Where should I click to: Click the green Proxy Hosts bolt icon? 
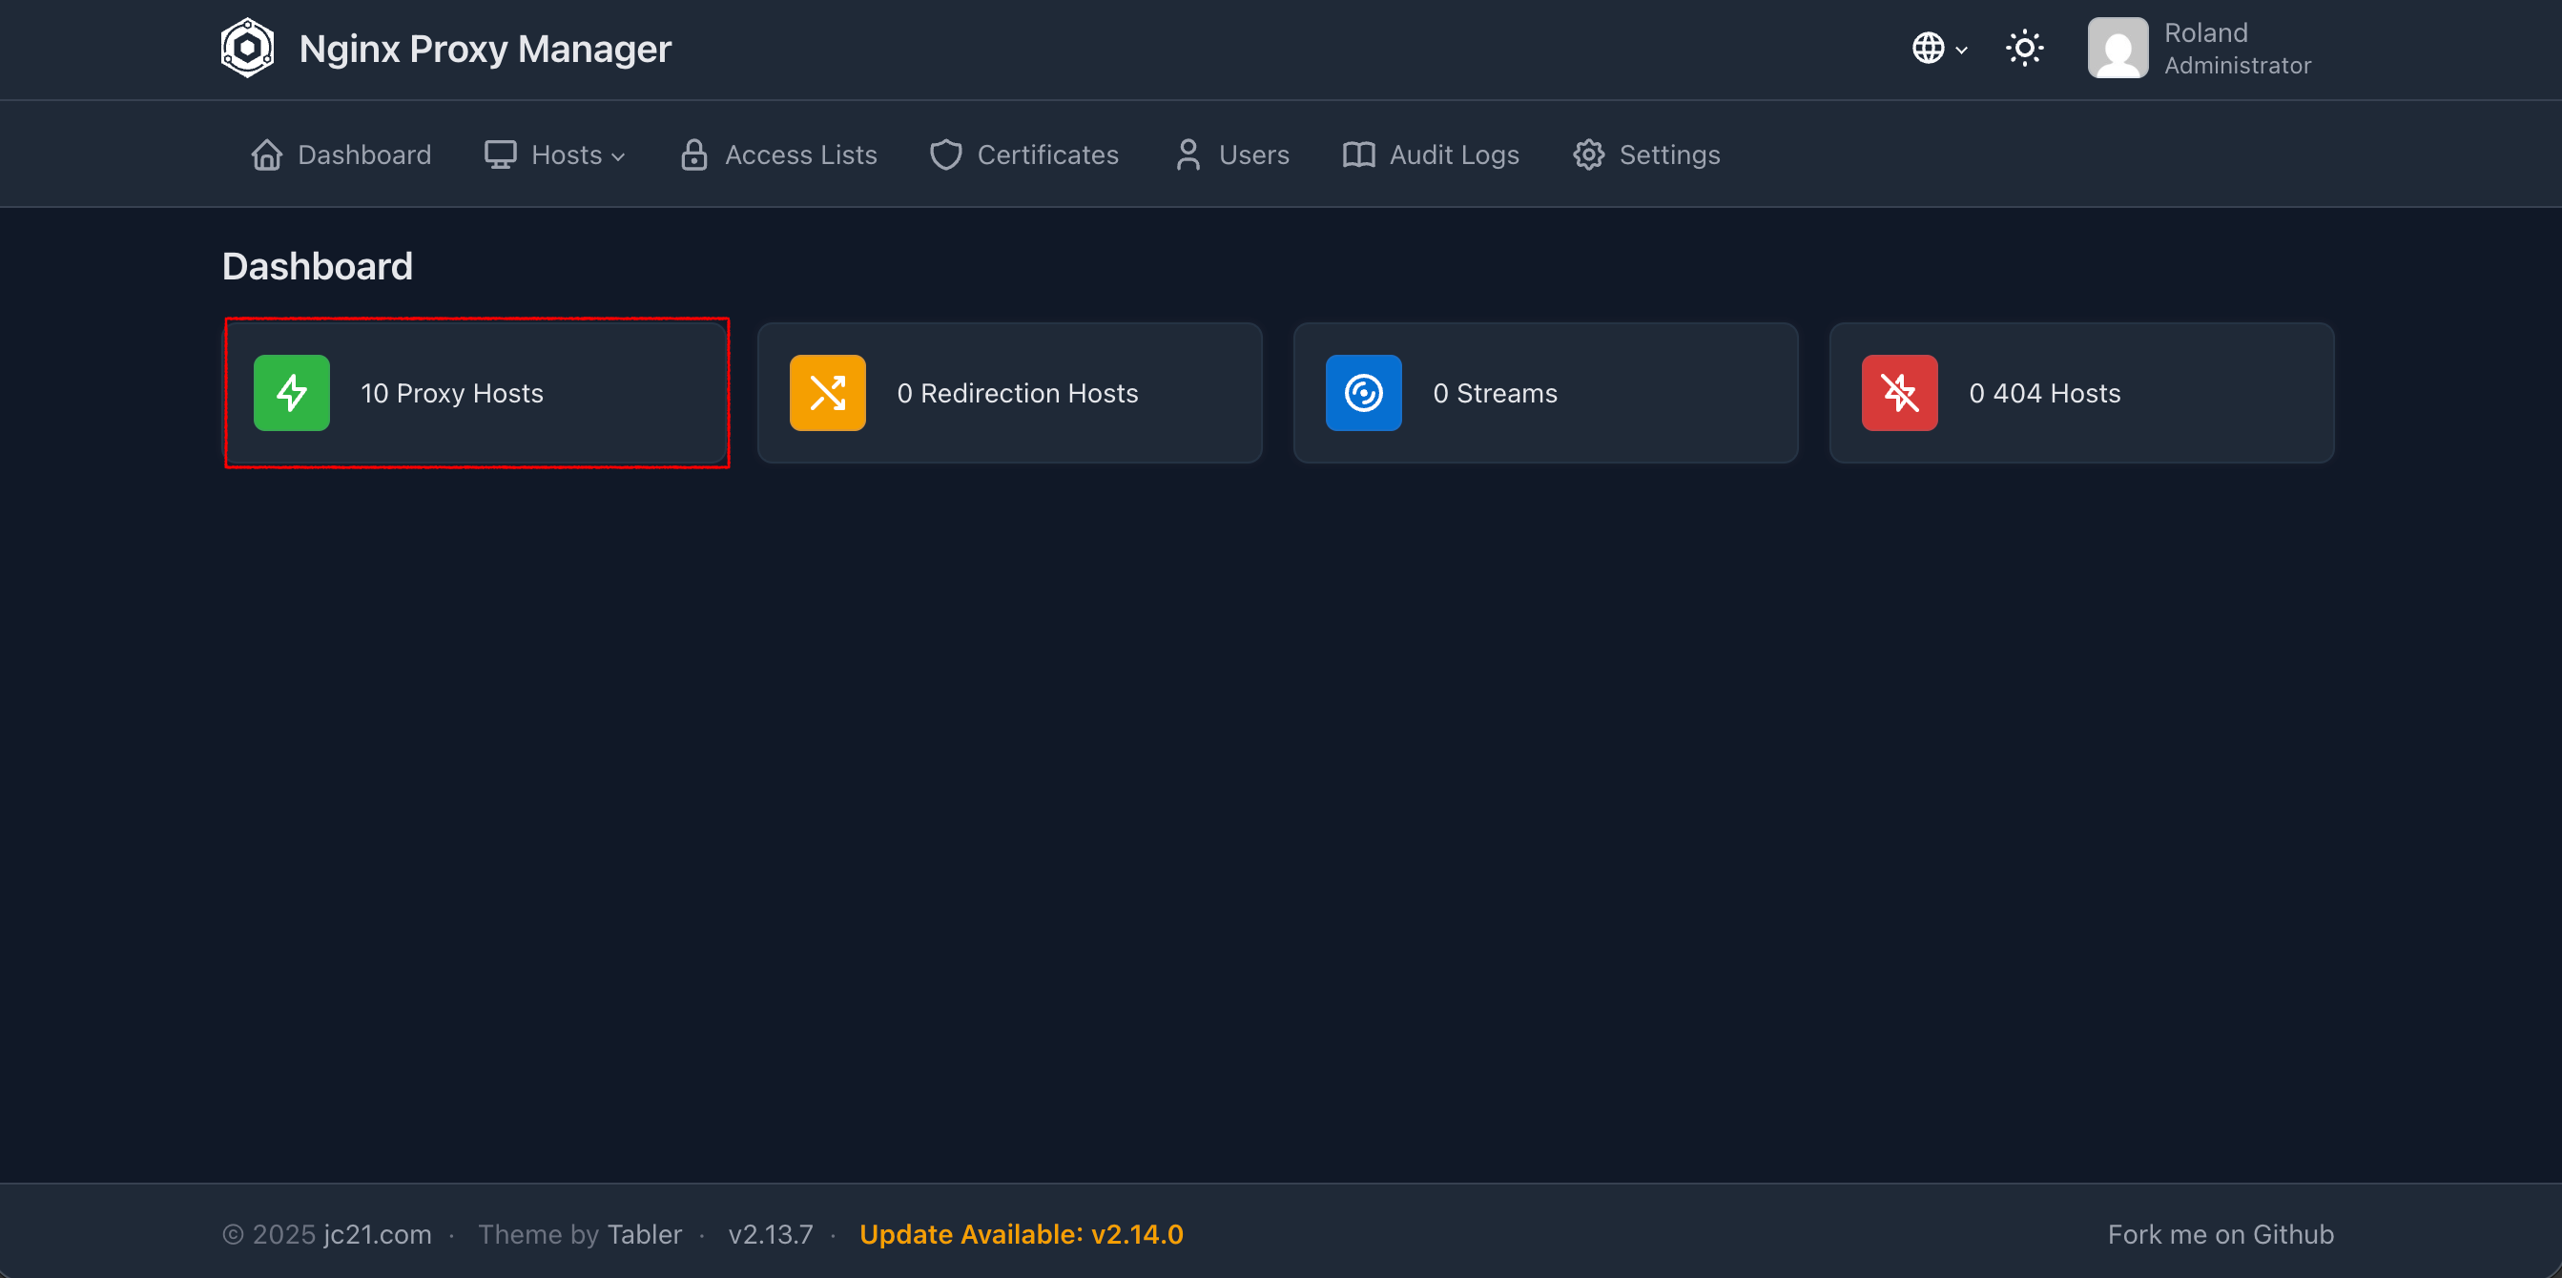pyautogui.click(x=292, y=393)
